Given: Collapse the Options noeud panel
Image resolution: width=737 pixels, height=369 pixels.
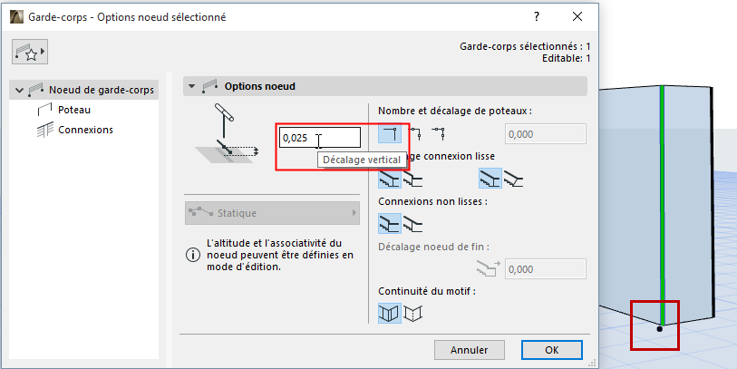Looking at the screenshot, I should point(190,86).
